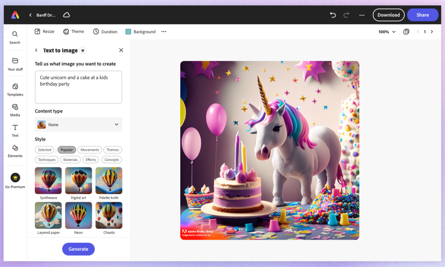Viewport: 445px width, 267px height.
Task: Open the 100% zoom dropdown
Action: [x=387, y=32]
